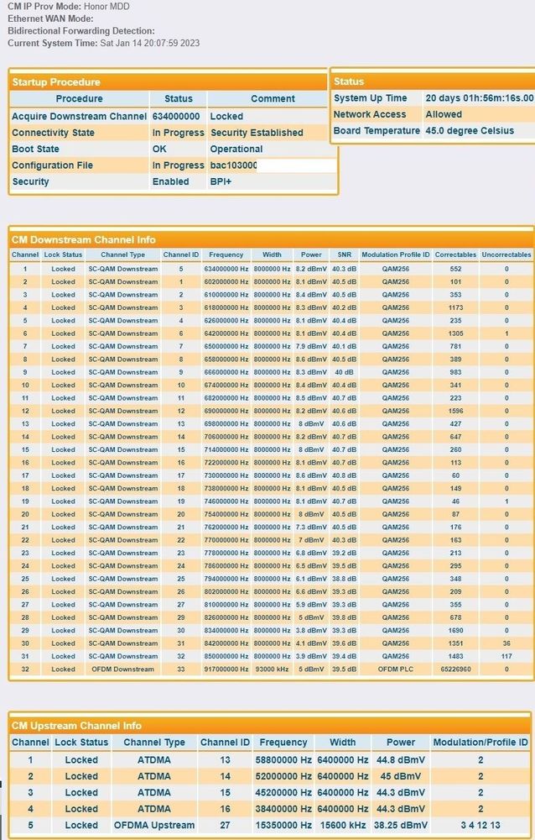Viewport: 535px width, 840px height.
Task: Select the upstream Modulation/Profile ID header
Action: coord(480,743)
